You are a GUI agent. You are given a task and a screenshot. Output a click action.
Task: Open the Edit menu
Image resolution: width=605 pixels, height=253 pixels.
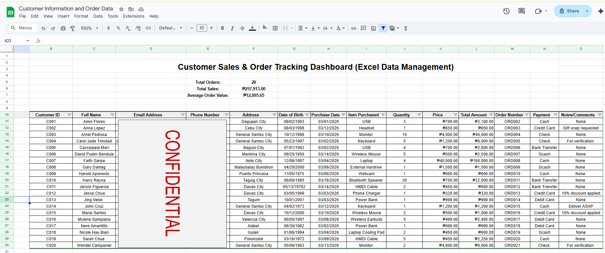pyautogui.click(x=35, y=16)
